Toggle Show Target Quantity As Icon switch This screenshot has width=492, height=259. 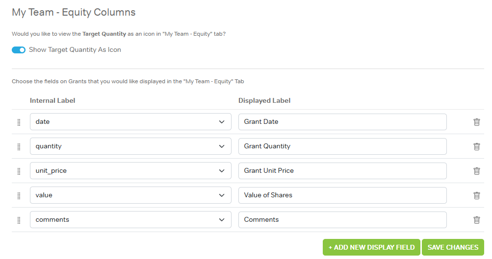click(x=19, y=50)
